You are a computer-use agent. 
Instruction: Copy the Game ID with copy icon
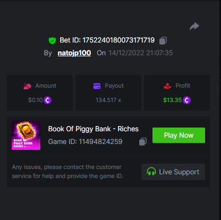143,142
